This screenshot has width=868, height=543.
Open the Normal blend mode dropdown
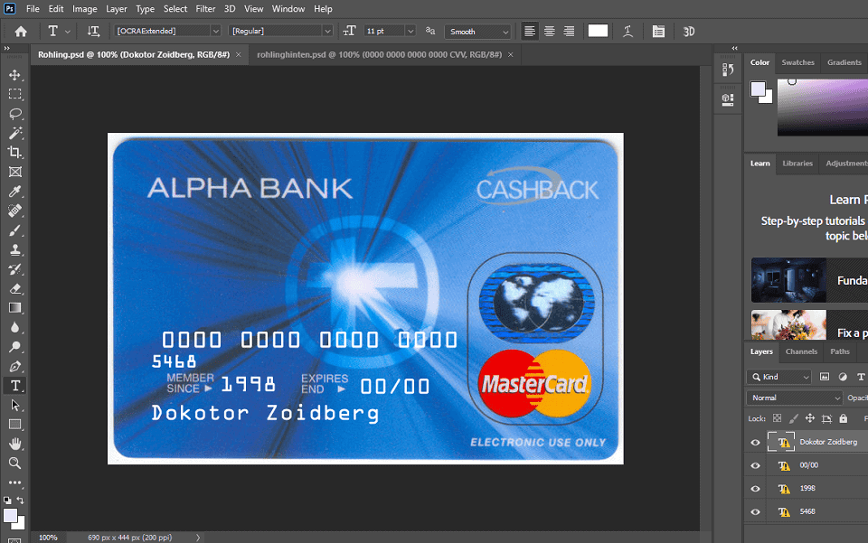click(795, 398)
